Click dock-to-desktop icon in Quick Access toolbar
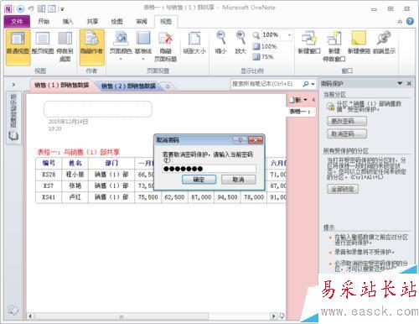The width and height of the screenshot is (419, 324). [41, 9]
